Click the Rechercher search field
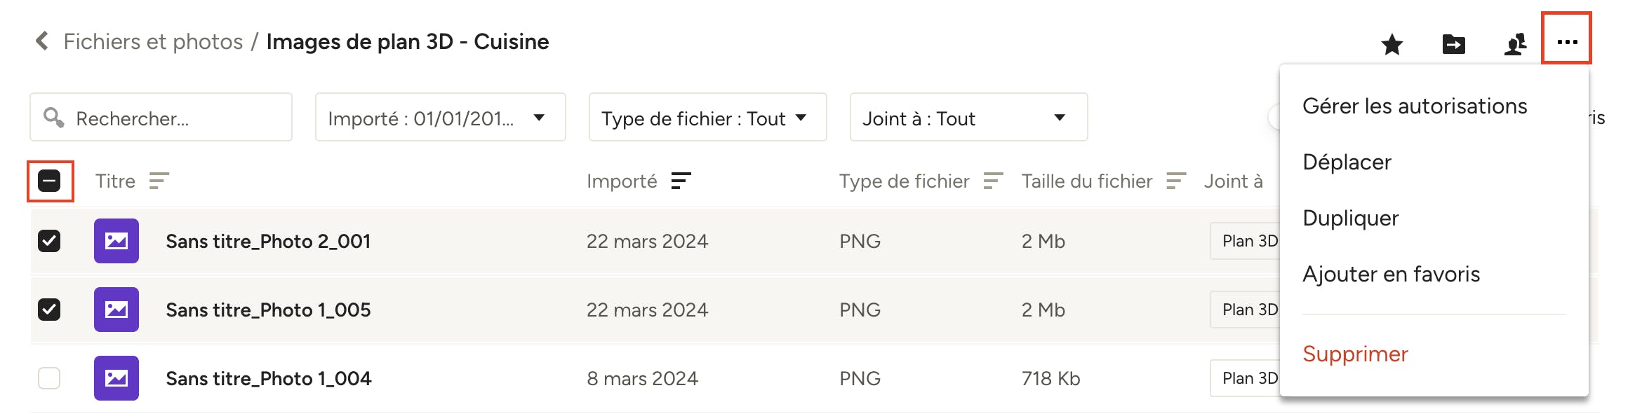The width and height of the screenshot is (1635, 416). click(161, 118)
